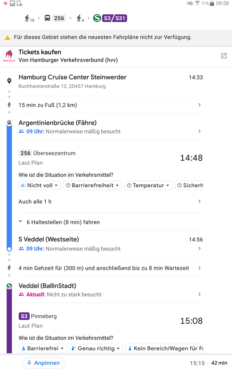Open external link icon for hvv tickets

point(224,56)
